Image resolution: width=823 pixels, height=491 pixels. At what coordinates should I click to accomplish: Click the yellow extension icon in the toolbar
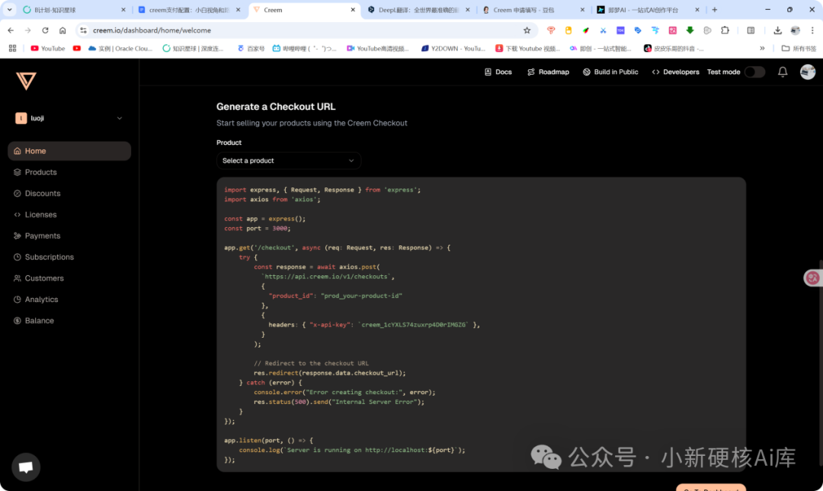pos(568,30)
